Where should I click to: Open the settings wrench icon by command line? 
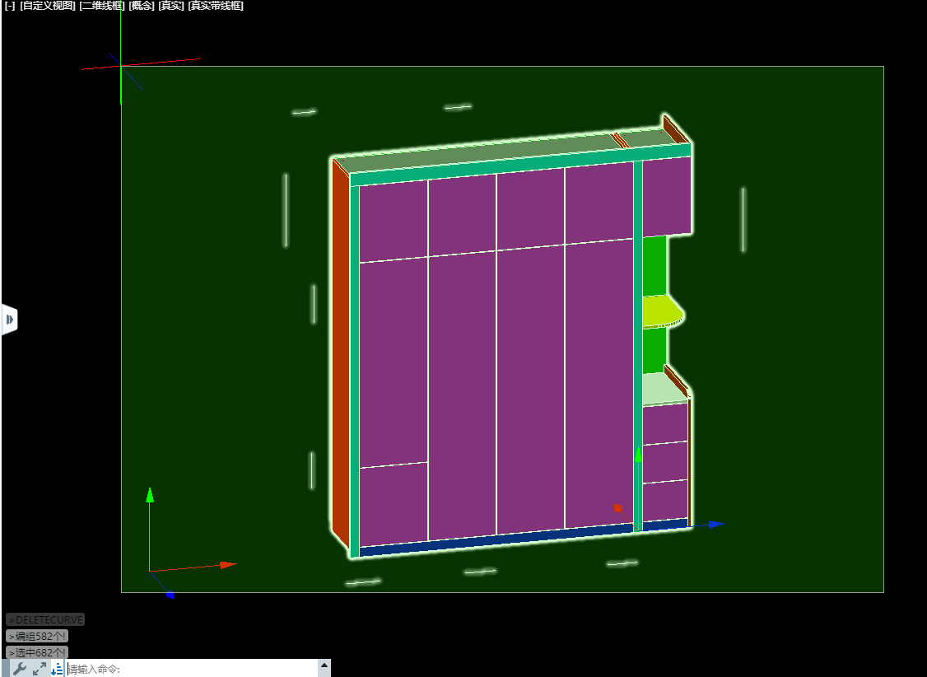pyautogui.click(x=20, y=669)
